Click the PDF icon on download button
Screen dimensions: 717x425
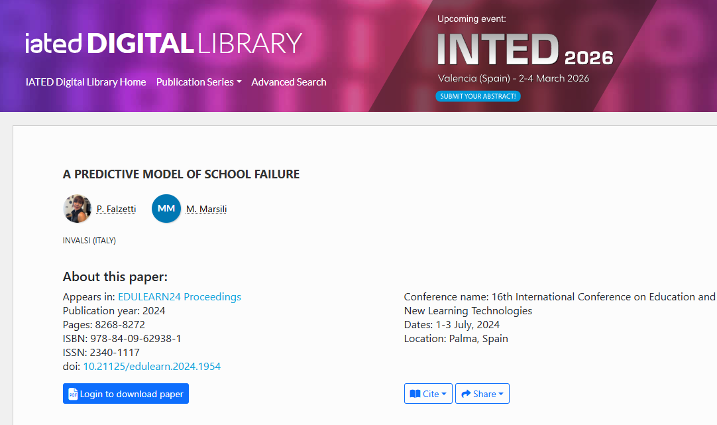(x=73, y=395)
